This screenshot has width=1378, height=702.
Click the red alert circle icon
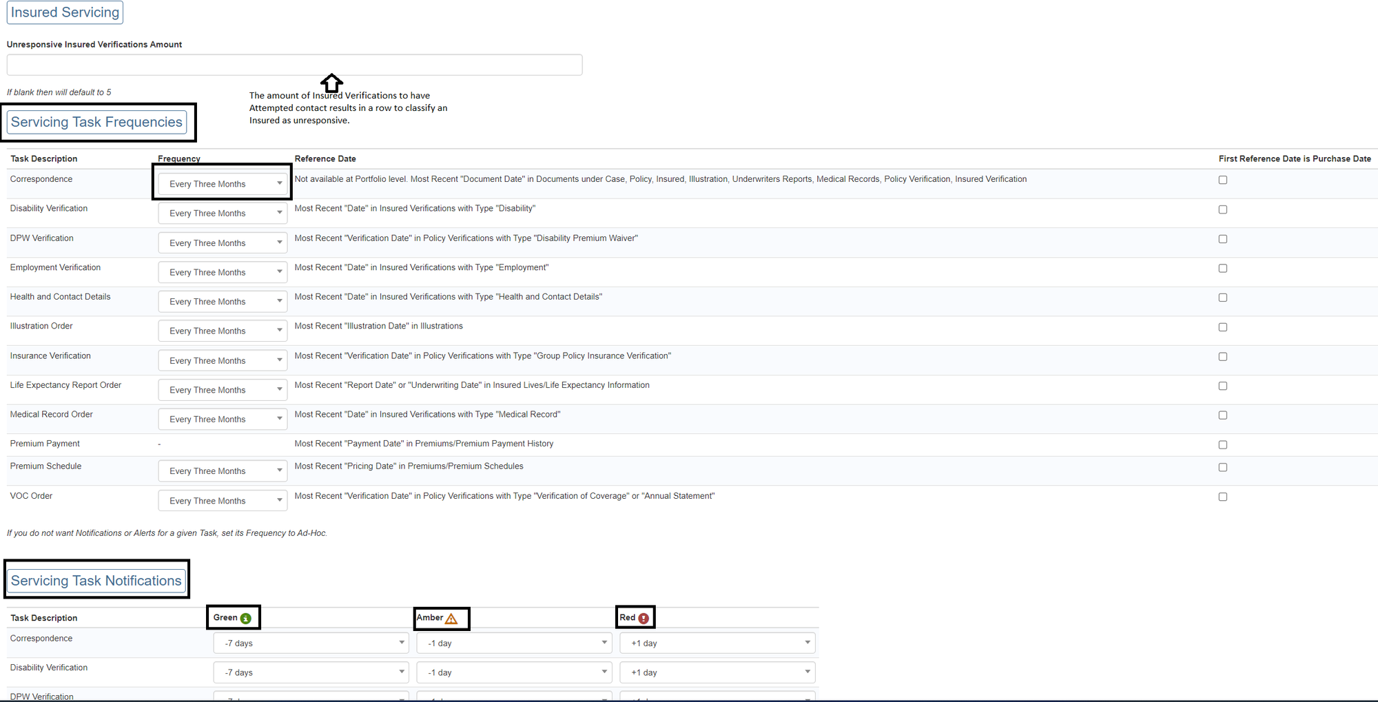[x=644, y=619]
